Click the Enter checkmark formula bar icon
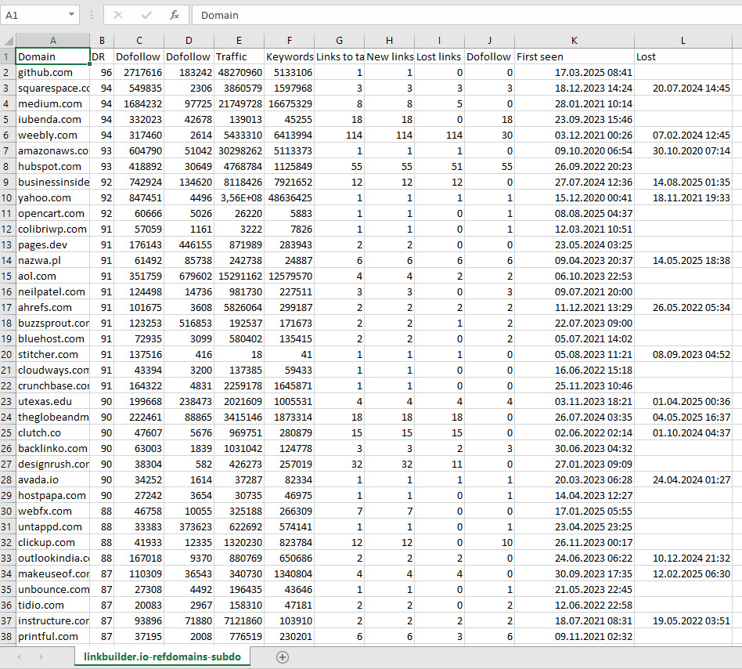Screen dimensions: 742x669 click(x=146, y=15)
